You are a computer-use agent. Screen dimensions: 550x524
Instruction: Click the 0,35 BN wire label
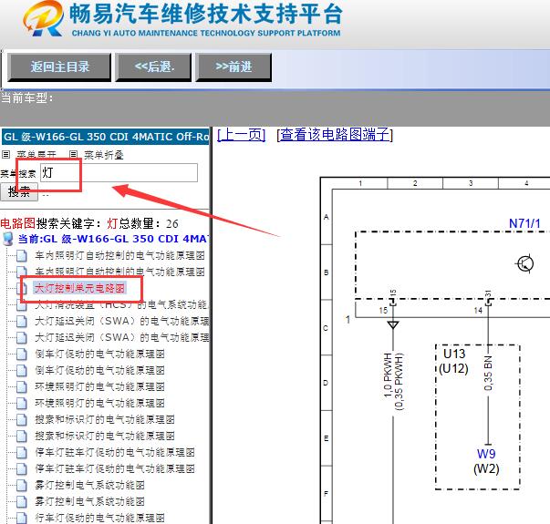[488, 373]
